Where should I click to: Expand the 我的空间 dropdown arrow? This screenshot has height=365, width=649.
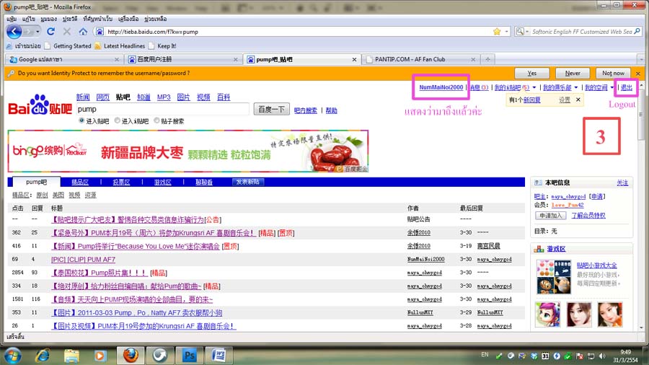[612, 87]
